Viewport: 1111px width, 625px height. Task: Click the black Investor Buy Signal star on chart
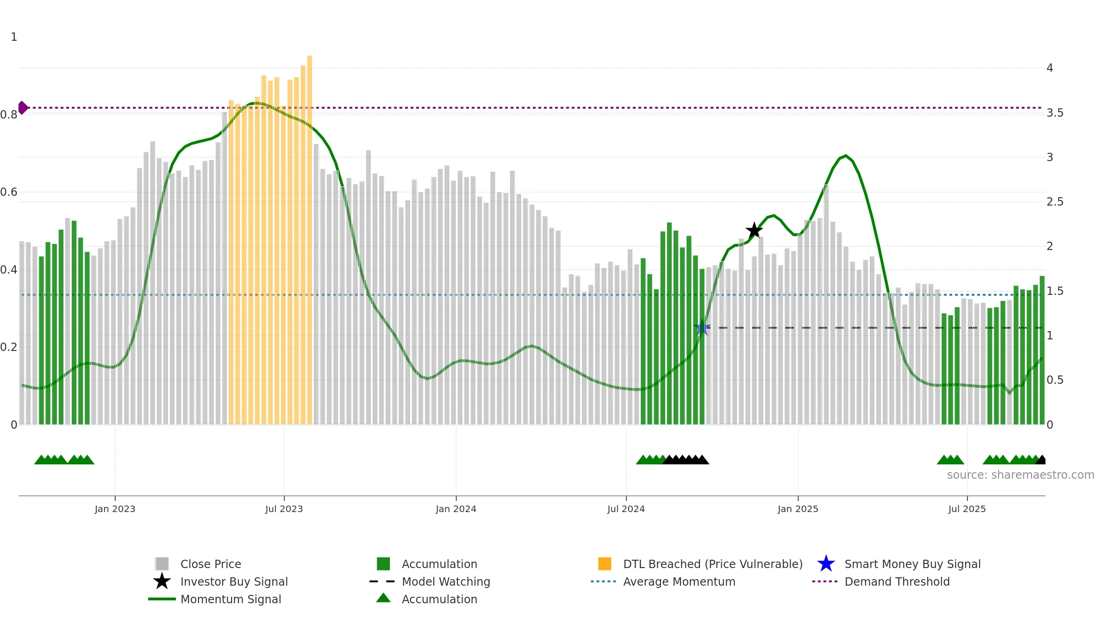(754, 231)
